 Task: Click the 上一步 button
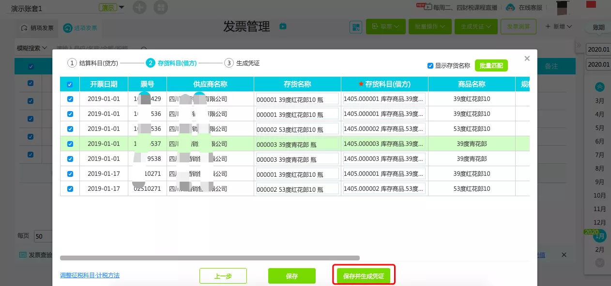(x=223, y=276)
